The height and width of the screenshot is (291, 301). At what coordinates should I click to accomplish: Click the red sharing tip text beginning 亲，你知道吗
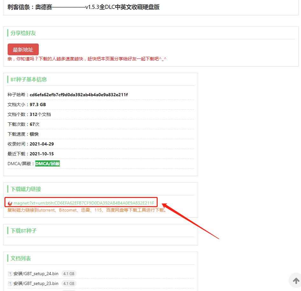[x=87, y=59]
